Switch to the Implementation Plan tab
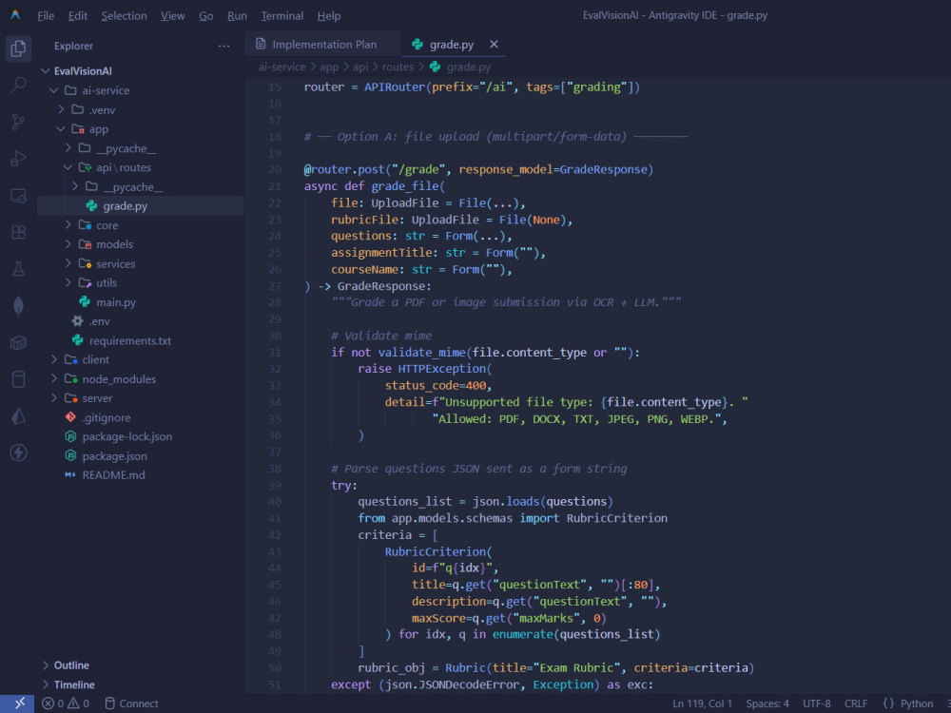The image size is (951, 713). click(x=322, y=45)
